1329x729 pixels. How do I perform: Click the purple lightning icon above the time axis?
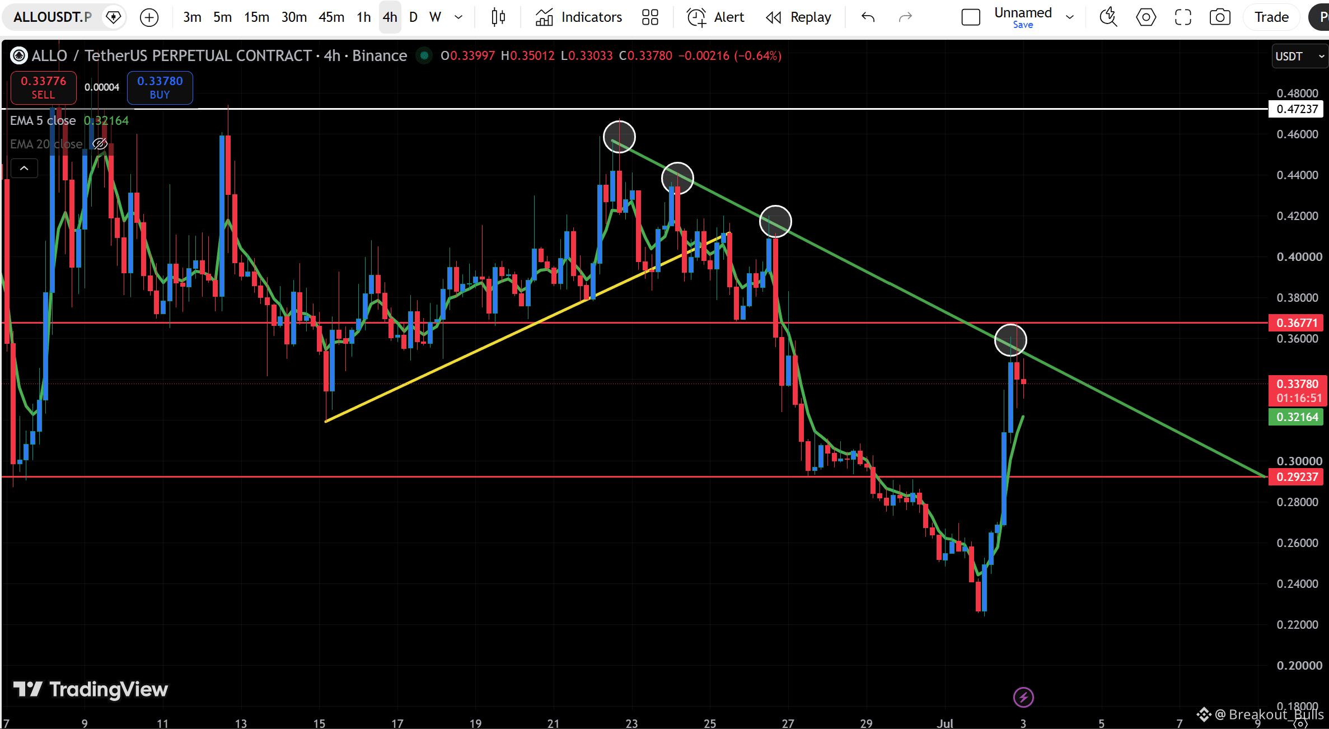tap(1023, 697)
